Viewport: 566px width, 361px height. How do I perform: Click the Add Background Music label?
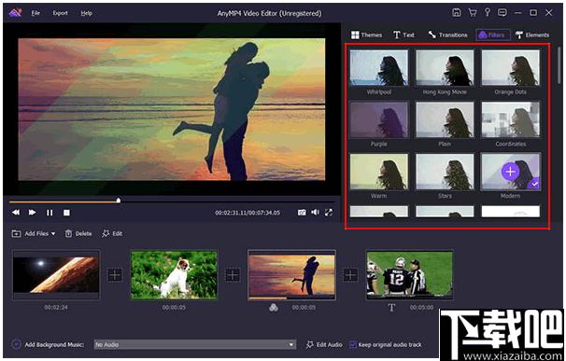54,345
